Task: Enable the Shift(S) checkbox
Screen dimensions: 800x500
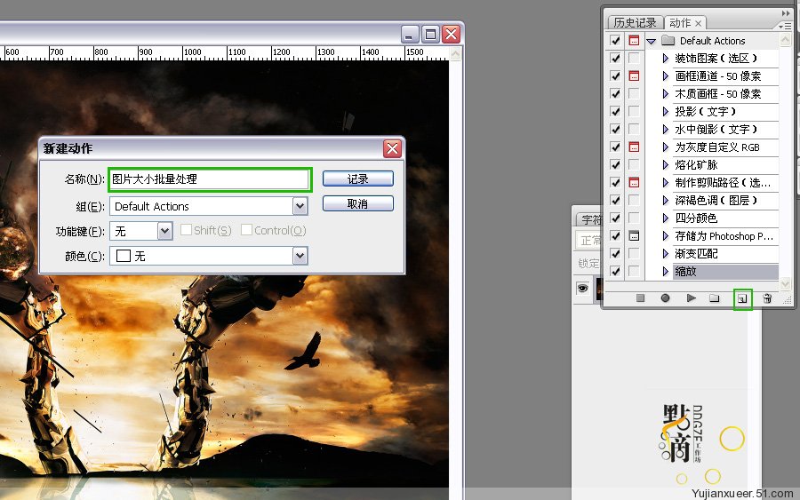Action: point(187,230)
